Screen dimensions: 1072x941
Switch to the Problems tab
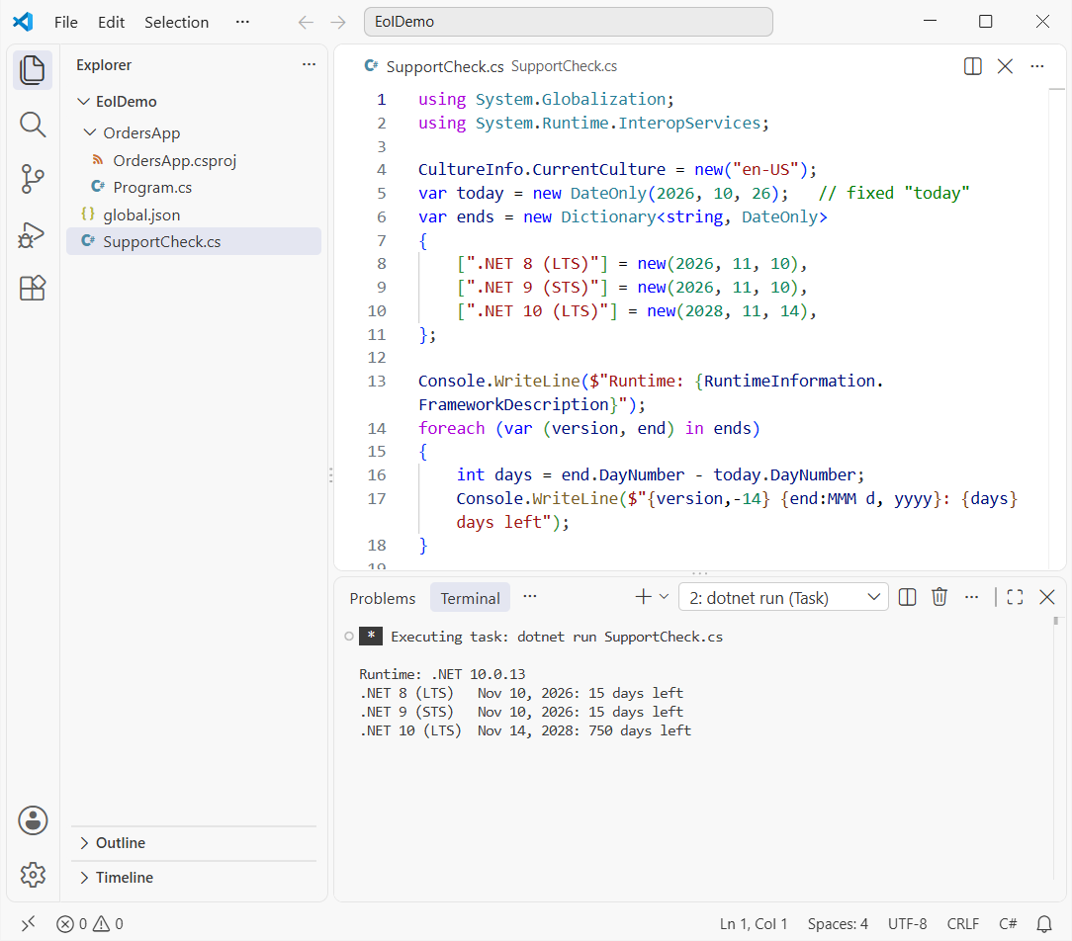[x=382, y=598]
